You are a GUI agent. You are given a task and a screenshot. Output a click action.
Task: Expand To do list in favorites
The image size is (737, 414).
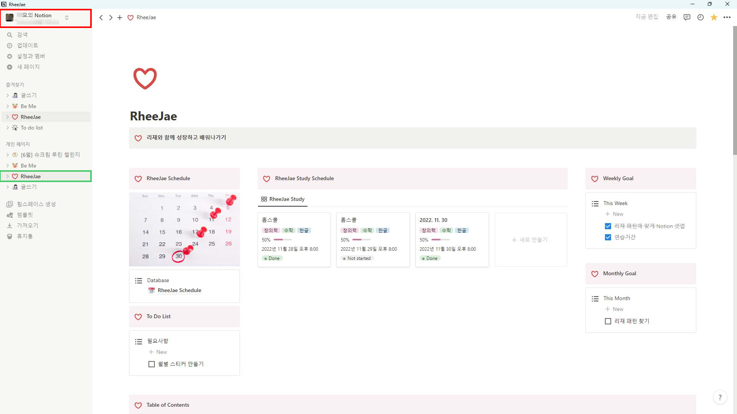click(8, 128)
